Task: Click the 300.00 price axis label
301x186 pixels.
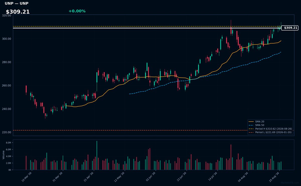Action: pyautogui.click(x=7, y=39)
